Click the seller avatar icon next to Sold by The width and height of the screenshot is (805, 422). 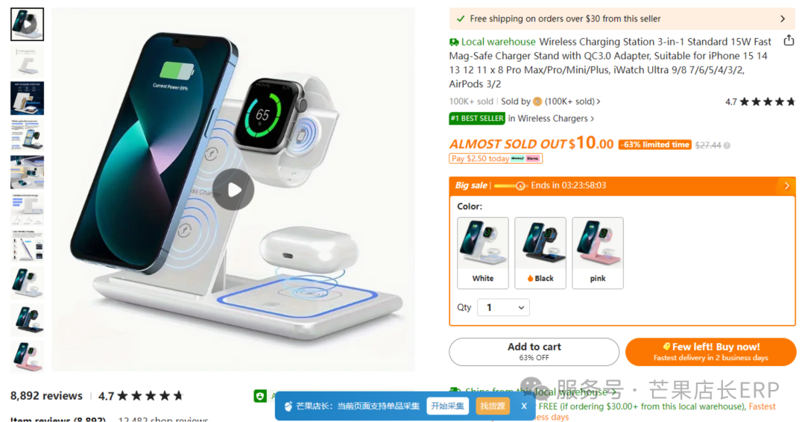(537, 101)
